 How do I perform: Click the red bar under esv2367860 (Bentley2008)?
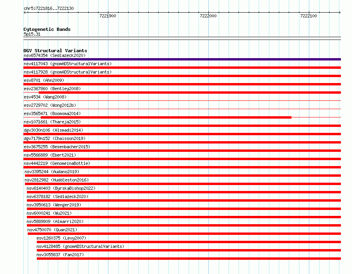click(190, 93)
